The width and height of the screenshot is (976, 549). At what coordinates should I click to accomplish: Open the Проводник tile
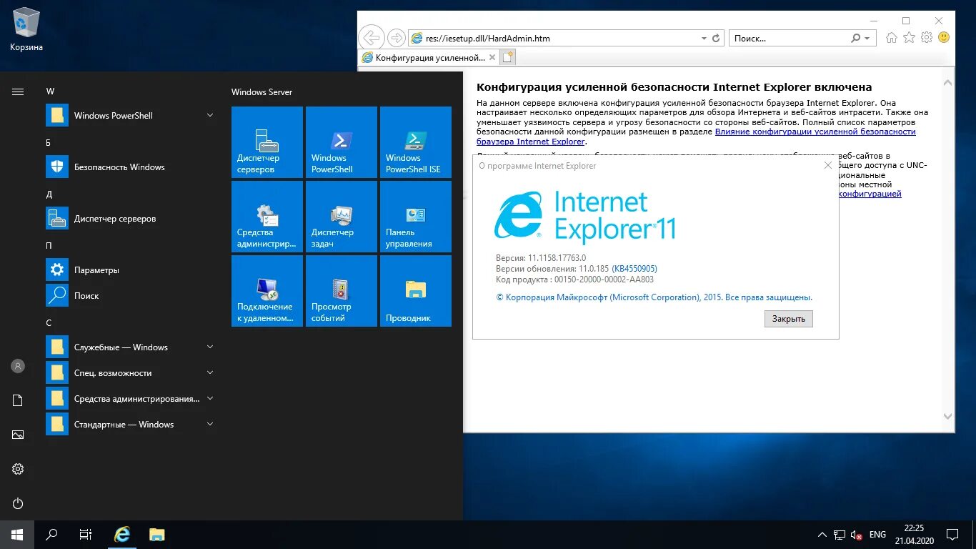[416, 291]
